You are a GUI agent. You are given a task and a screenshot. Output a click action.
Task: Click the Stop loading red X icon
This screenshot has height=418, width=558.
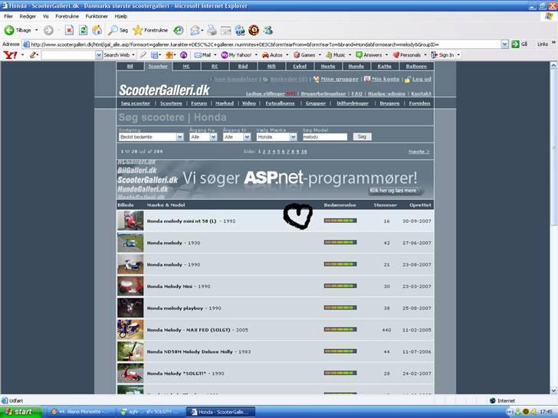(69, 30)
